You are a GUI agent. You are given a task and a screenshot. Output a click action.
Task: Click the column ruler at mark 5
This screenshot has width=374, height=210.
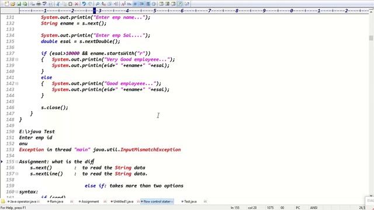tap(154, 10)
